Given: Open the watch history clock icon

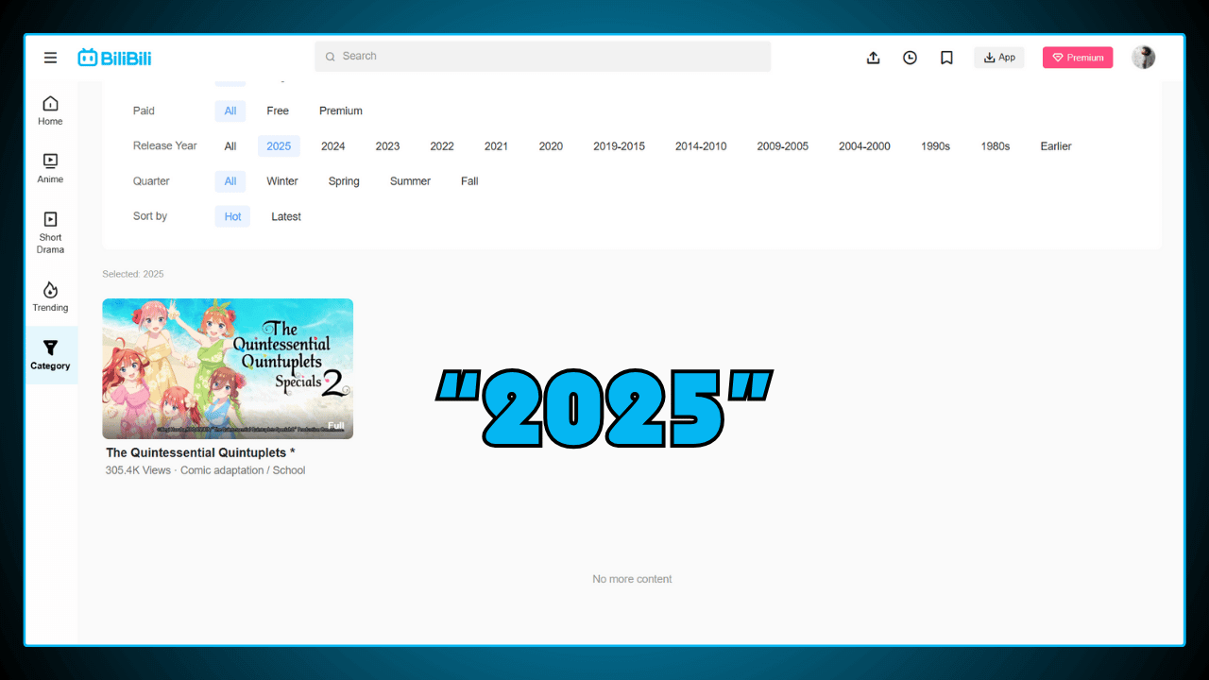Looking at the screenshot, I should coord(910,58).
